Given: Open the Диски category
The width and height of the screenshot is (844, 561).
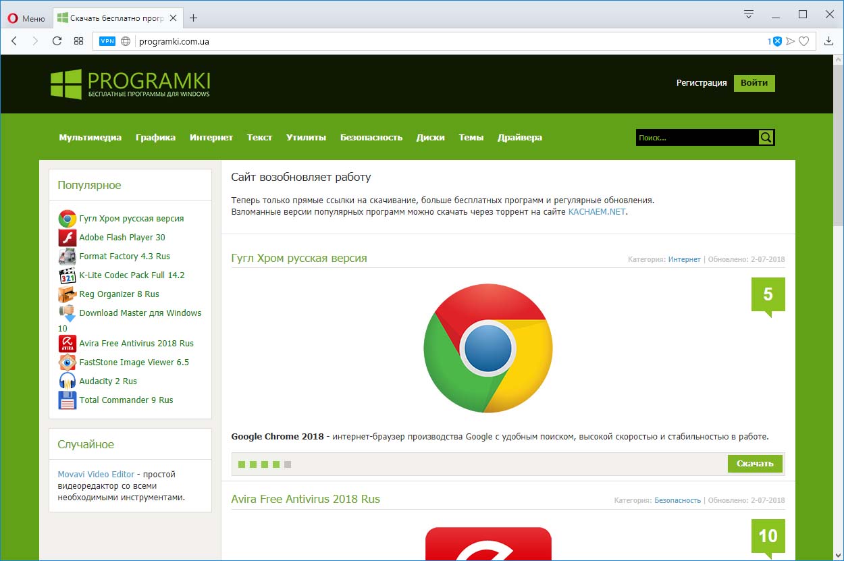Looking at the screenshot, I should coord(431,137).
